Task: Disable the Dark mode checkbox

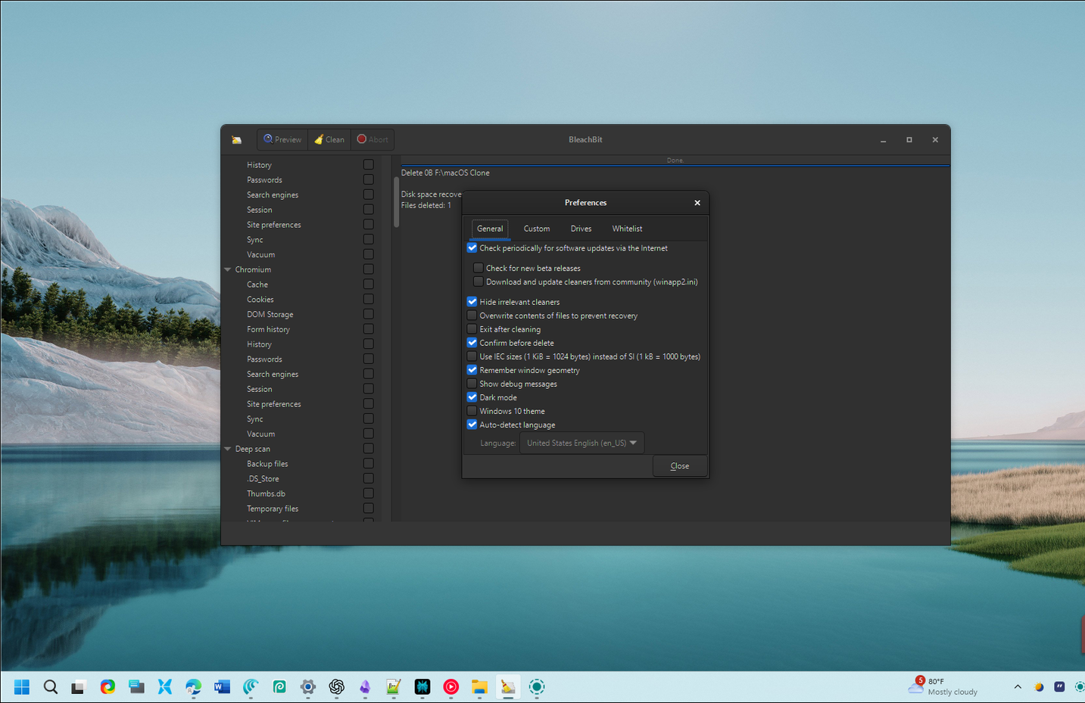Action: (x=472, y=397)
